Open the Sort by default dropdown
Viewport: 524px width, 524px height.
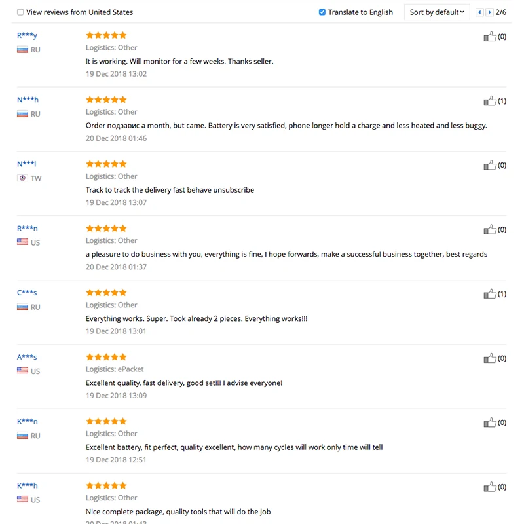436,12
